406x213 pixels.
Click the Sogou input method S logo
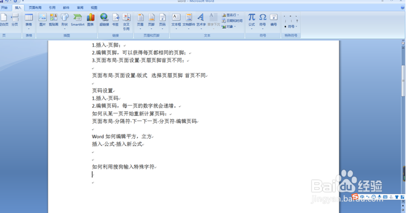(355, 197)
